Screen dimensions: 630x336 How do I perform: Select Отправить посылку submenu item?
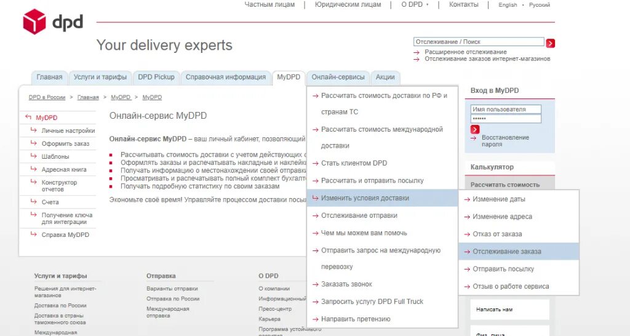(x=519, y=269)
